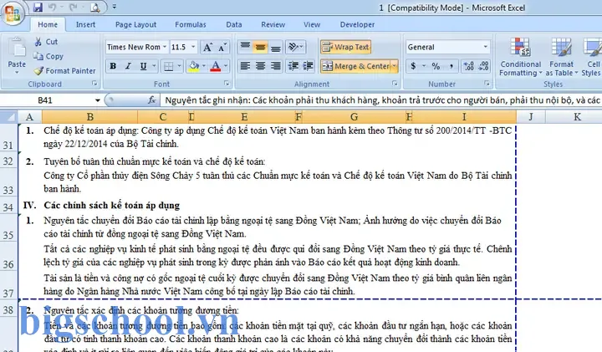Customize the Quick Access Toolbar dropdown
Screen dimensions: 602x352
[x=114, y=7]
